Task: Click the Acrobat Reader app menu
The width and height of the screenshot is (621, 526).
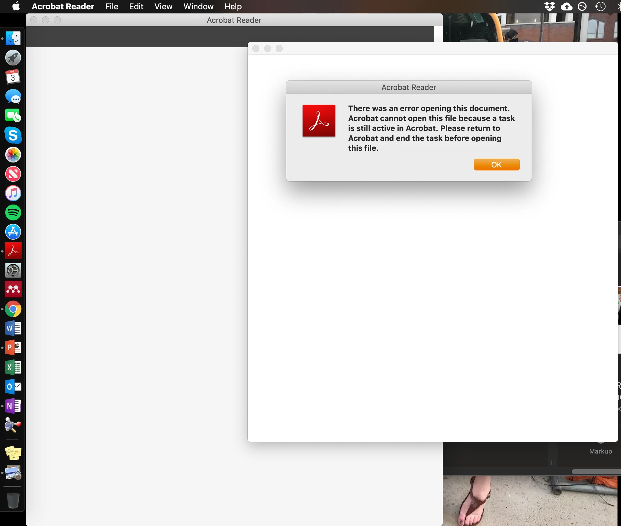Action: pyautogui.click(x=63, y=6)
